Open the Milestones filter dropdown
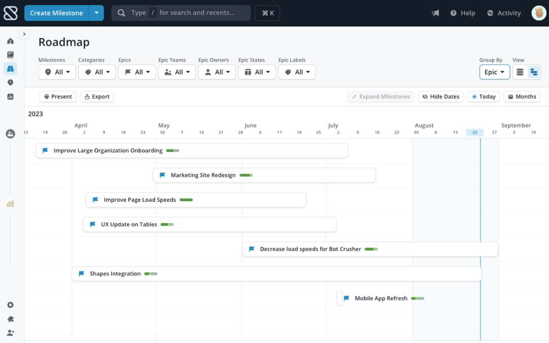Screen dimensions: 549x343 (56, 72)
